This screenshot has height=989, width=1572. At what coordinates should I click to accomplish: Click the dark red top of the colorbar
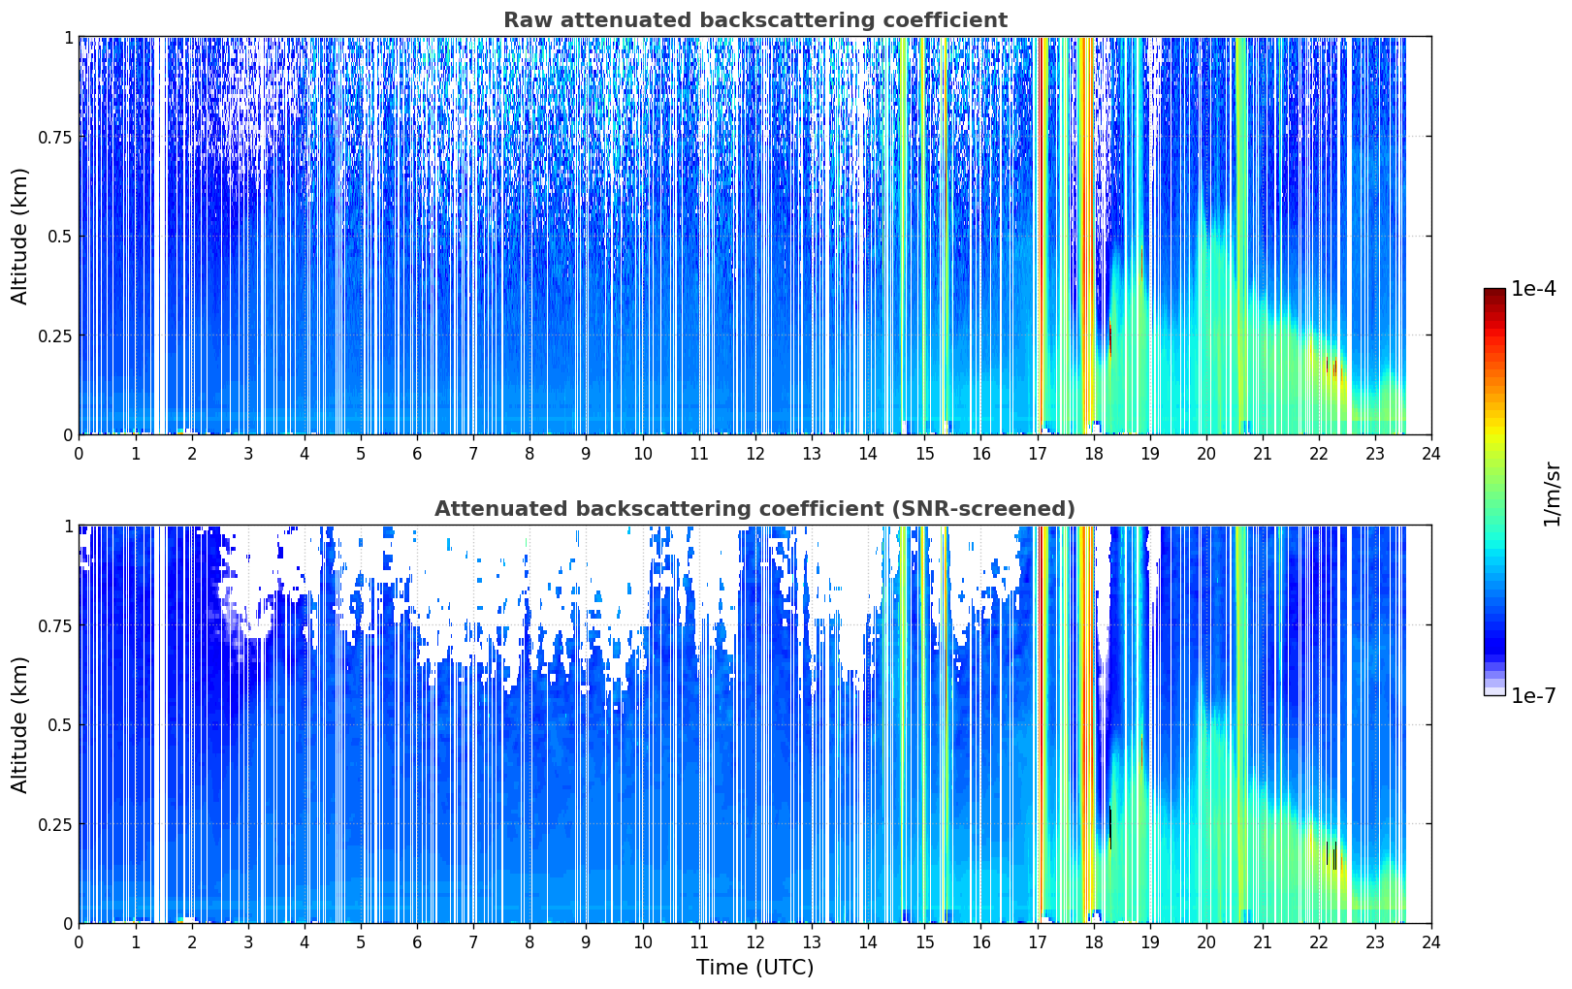click(1494, 294)
